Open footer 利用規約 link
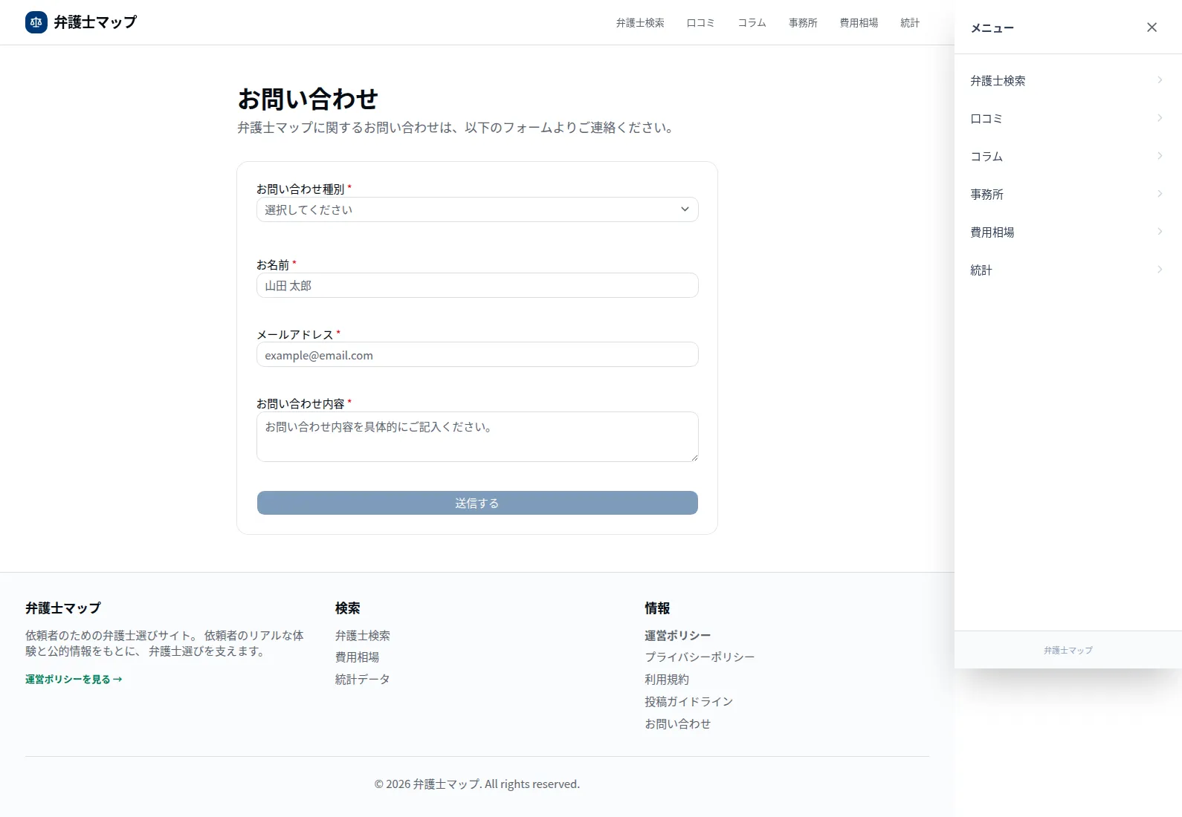1182x817 pixels. click(x=667, y=679)
